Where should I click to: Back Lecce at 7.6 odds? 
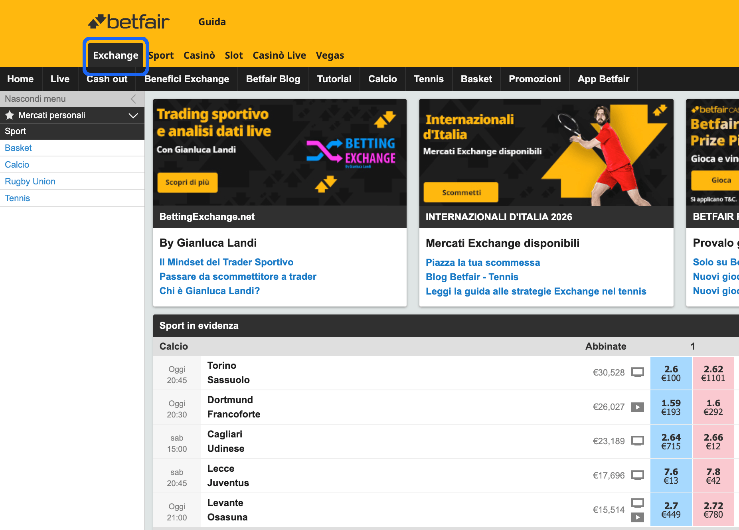click(x=671, y=476)
